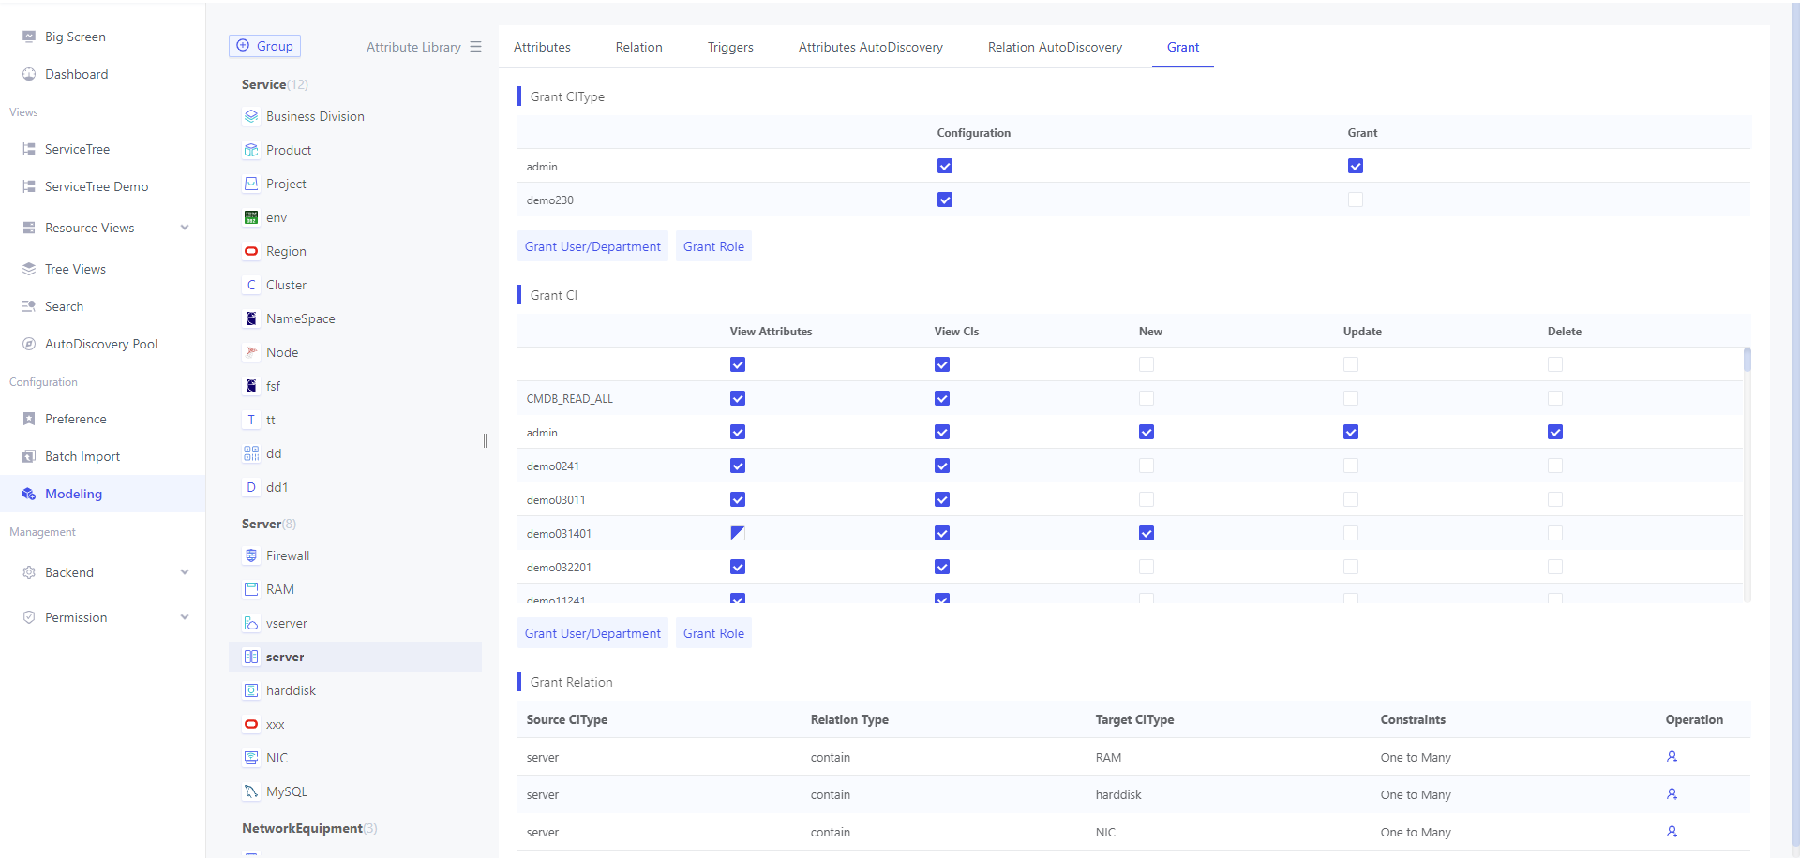The image size is (1800, 858).
Task: Toggle View Attributes for demo031401
Action: pyautogui.click(x=738, y=533)
